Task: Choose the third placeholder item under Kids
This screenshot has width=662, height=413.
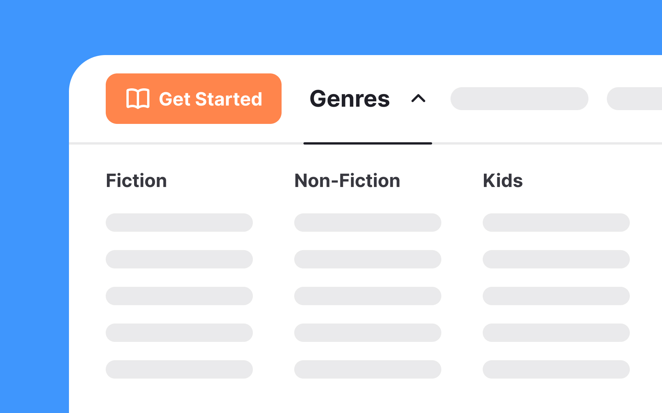Action: 556,296
